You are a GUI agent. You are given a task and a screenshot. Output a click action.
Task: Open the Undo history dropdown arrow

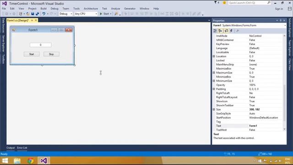(x=48, y=14)
